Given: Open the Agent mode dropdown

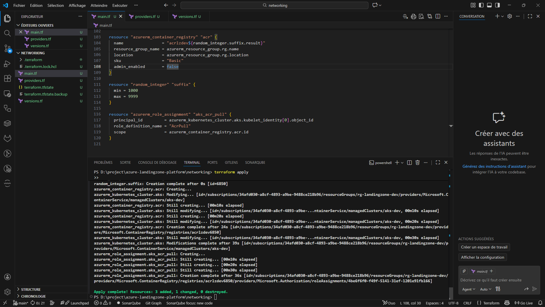Looking at the screenshot, I should 469,289.
